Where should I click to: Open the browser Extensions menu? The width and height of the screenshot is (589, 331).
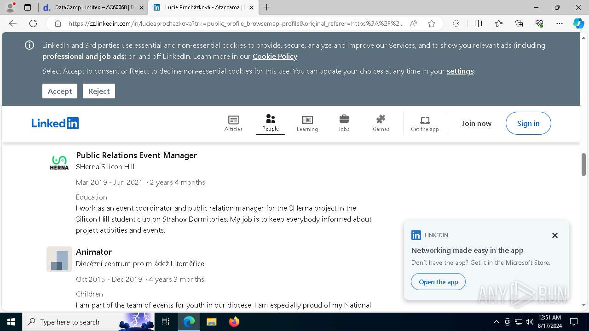pyautogui.click(x=456, y=23)
